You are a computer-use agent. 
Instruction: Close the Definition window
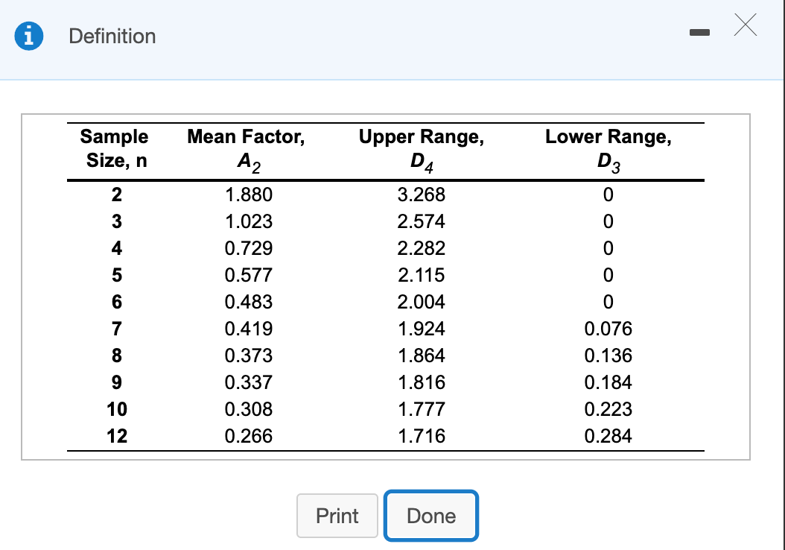click(745, 25)
